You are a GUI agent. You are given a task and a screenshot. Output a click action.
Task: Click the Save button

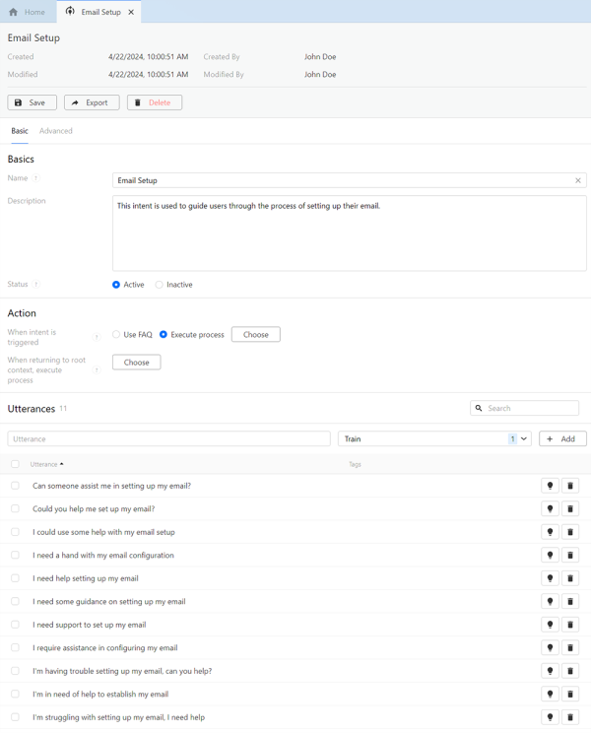click(x=32, y=102)
